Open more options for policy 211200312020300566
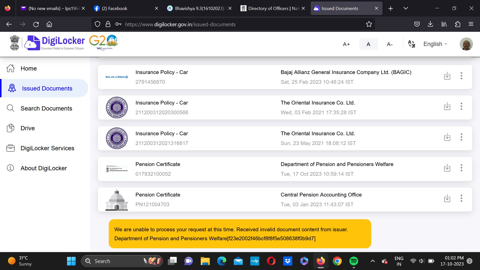480x270 pixels. 461,106
